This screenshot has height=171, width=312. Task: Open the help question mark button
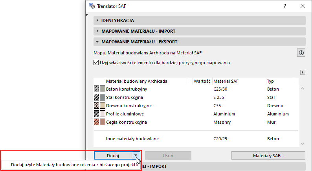coord(285,6)
